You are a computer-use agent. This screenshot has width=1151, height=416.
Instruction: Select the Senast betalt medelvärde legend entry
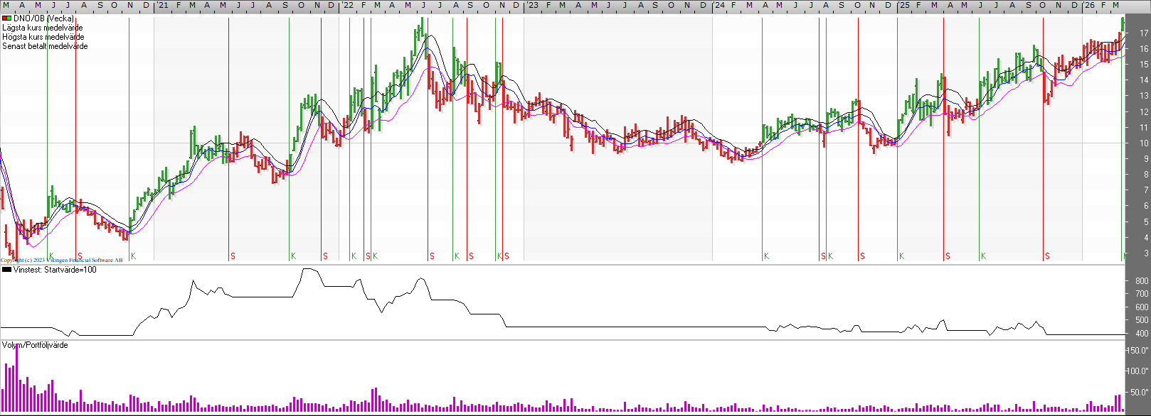pyautogui.click(x=45, y=46)
